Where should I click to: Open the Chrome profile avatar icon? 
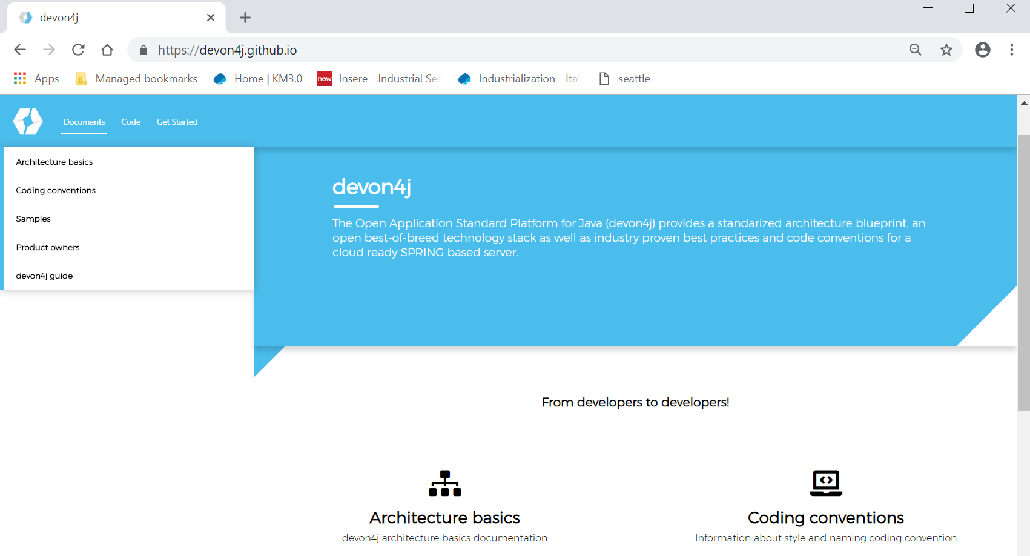tap(983, 50)
